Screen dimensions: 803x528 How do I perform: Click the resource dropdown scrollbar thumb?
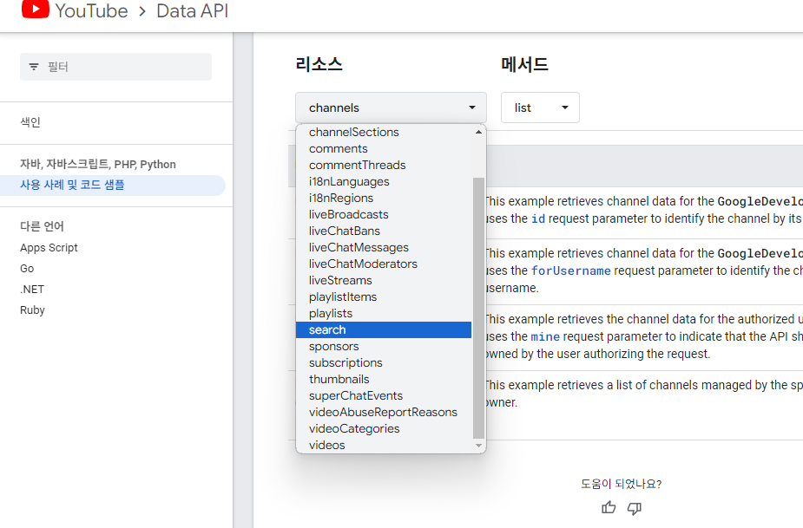(478, 308)
